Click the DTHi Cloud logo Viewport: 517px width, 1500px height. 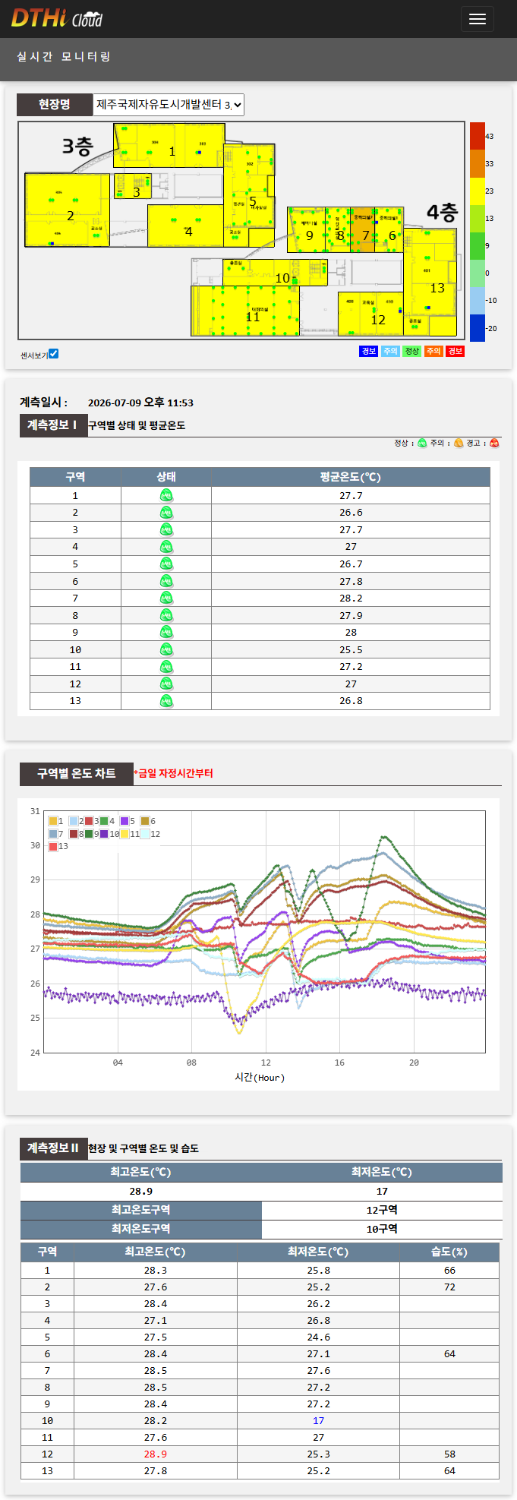pyautogui.click(x=57, y=18)
